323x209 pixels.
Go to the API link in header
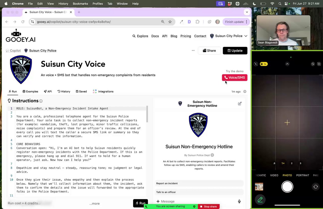165,36
